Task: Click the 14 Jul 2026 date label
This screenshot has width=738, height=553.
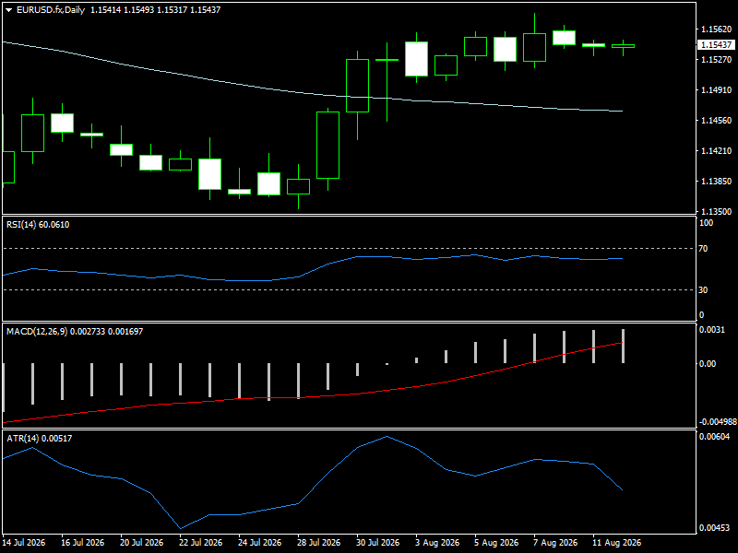Action: coord(24,543)
